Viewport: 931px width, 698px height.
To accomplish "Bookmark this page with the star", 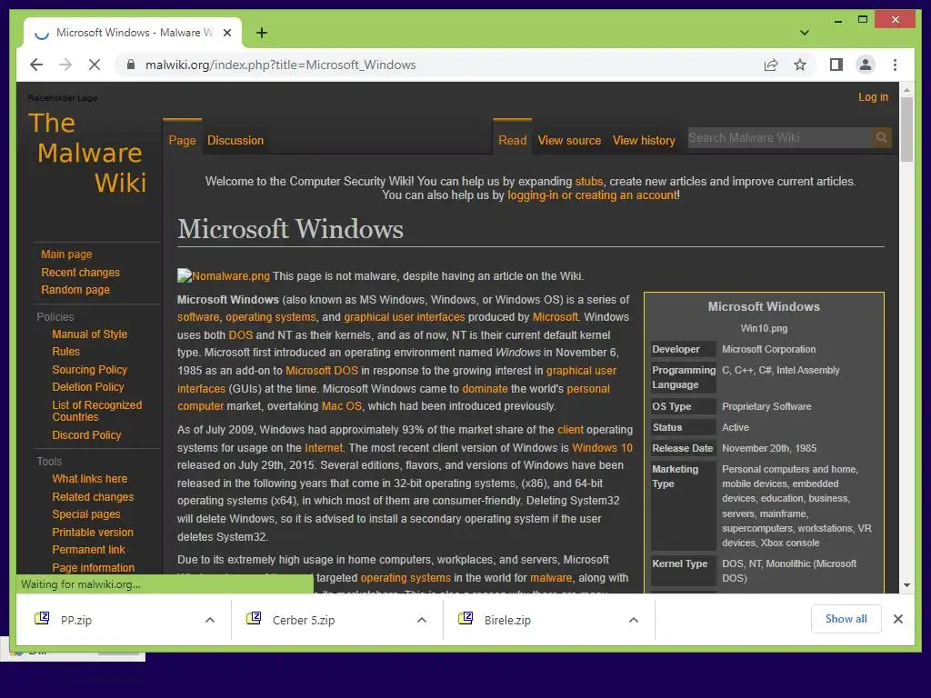I will [x=800, y=65].
